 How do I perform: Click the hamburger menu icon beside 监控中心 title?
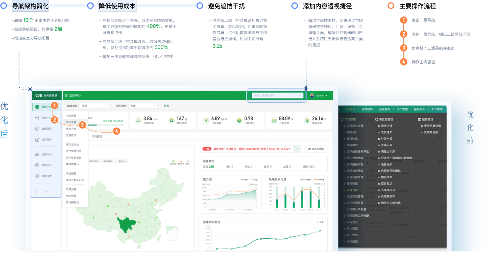click(66, 95)
